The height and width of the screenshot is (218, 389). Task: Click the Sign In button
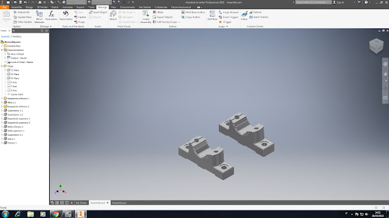(339, 2)
